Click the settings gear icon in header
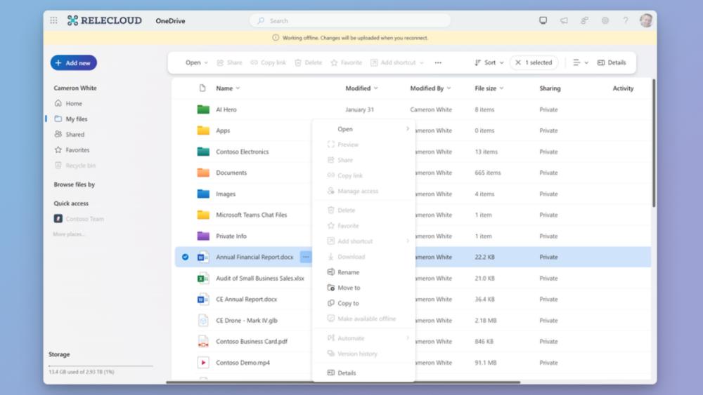 (605, 20)
